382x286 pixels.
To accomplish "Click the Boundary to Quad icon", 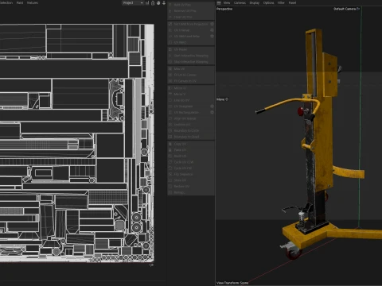I will (x=170, y=137).
